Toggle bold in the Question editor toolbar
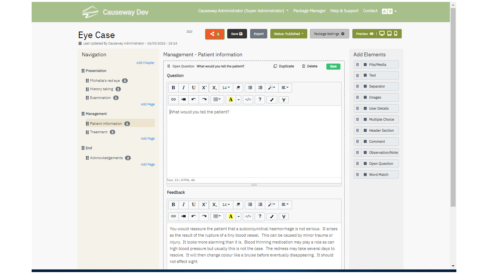 [173, 88]
